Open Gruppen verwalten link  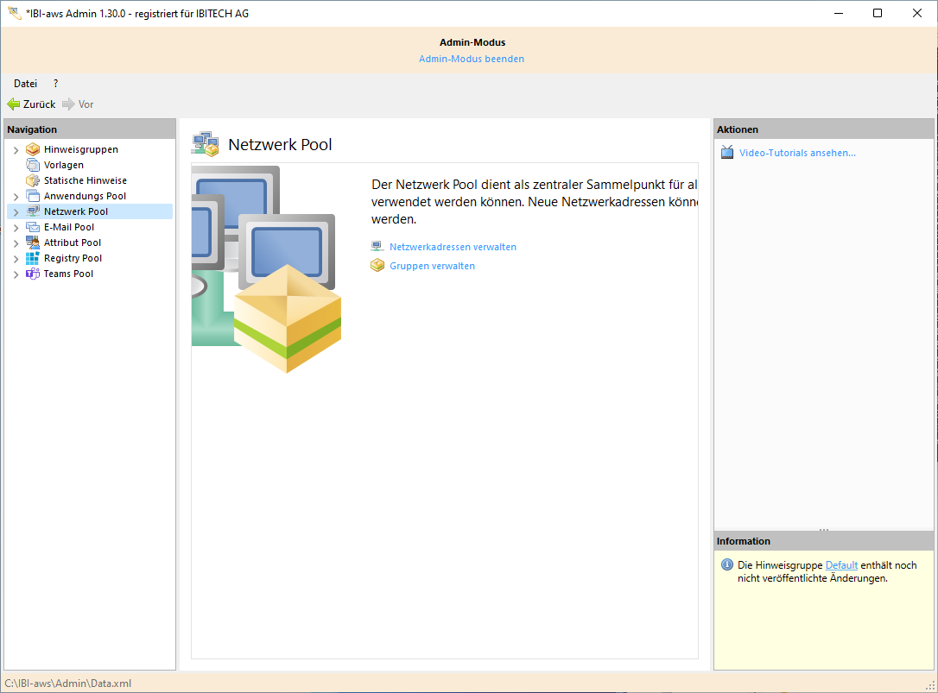pyautogui.click(x=432, y=266)
